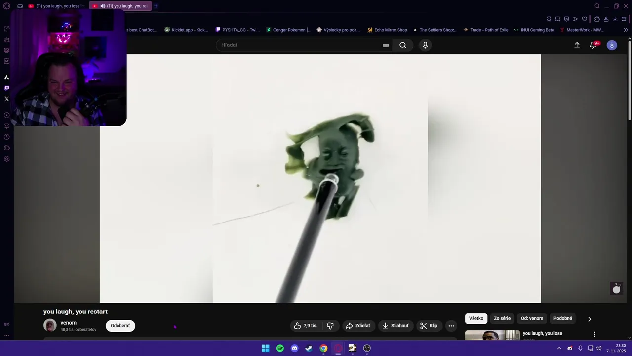Click the heart bookmark icon in toolbar
The height and width of the screenshot is (356, 632).
coord(585,19)
